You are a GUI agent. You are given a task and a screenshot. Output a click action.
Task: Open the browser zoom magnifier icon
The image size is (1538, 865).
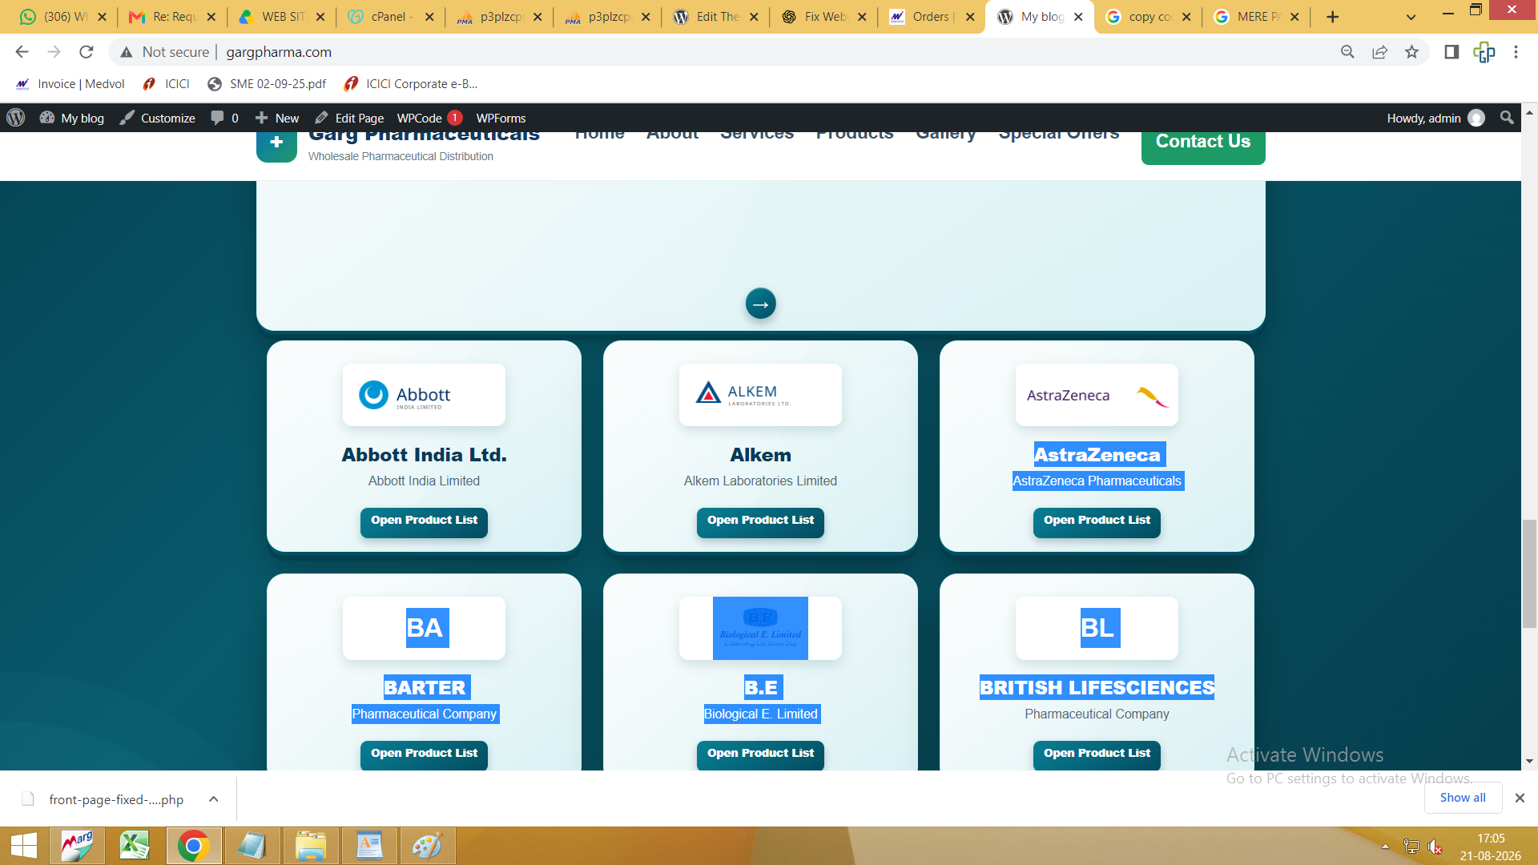coord(1347,52)
